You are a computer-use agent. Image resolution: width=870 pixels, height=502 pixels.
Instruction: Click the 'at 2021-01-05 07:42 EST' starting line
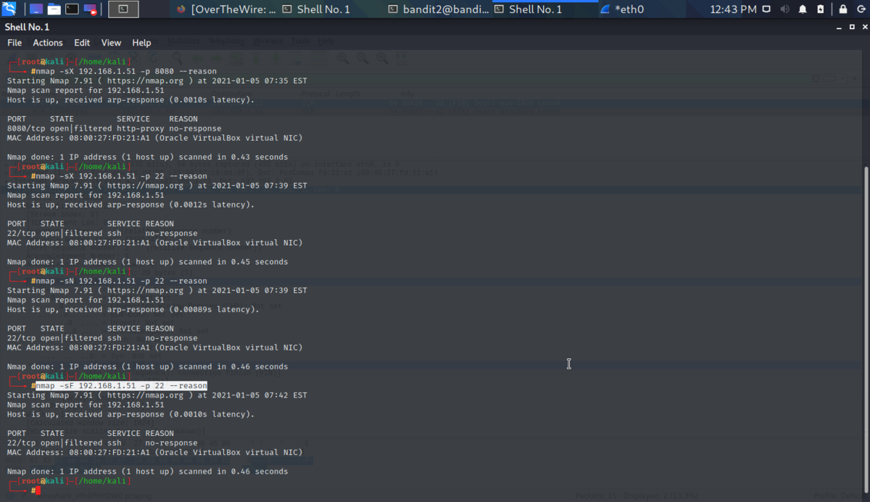click(x=157, y=395)
